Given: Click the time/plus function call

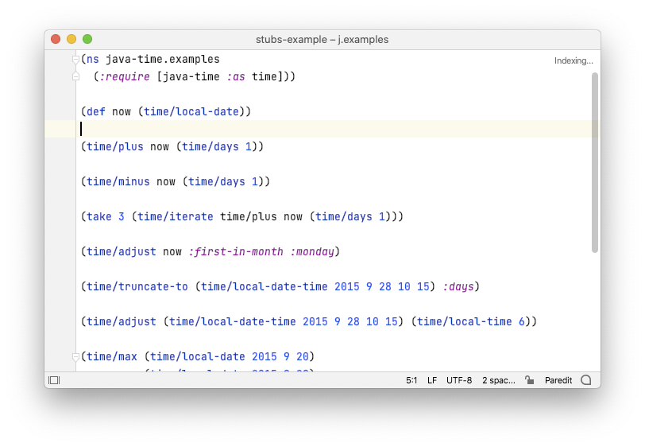Looking at the screenshot, I should (x=115, y=147).
